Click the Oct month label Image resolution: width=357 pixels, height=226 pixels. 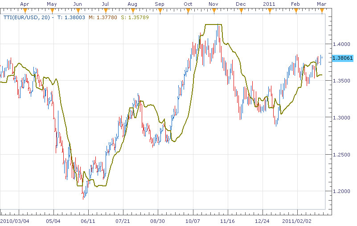[188, 4]
